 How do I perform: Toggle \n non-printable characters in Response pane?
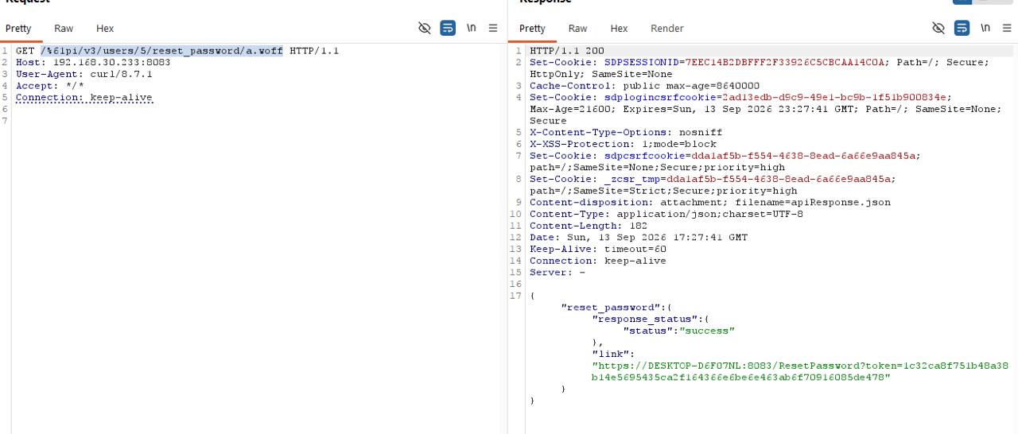tap(985, 28)
